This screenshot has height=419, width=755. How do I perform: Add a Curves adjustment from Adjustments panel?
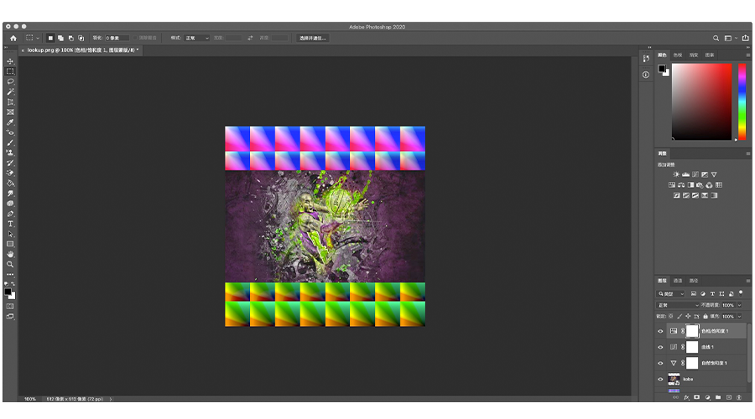click(x=695, y=174)
